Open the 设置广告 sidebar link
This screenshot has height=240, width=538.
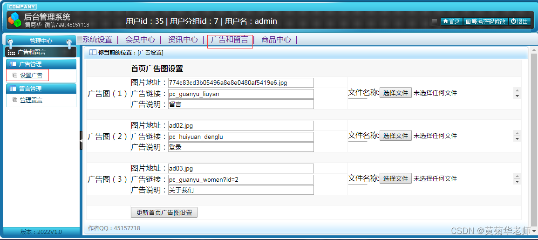(31, 75)
